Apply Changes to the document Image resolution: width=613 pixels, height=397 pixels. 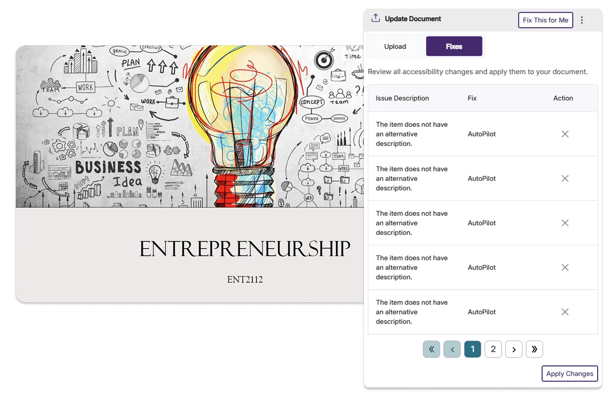570,374
